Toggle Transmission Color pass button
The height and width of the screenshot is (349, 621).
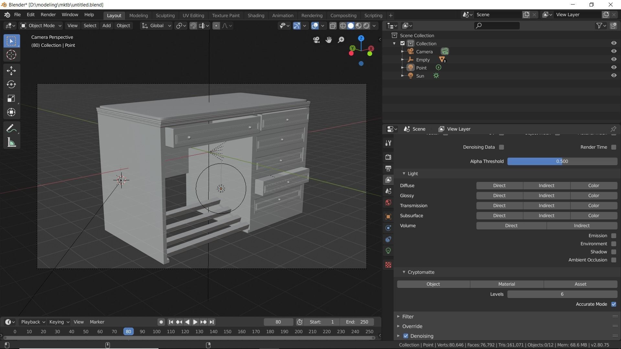(x=594, y=206)
